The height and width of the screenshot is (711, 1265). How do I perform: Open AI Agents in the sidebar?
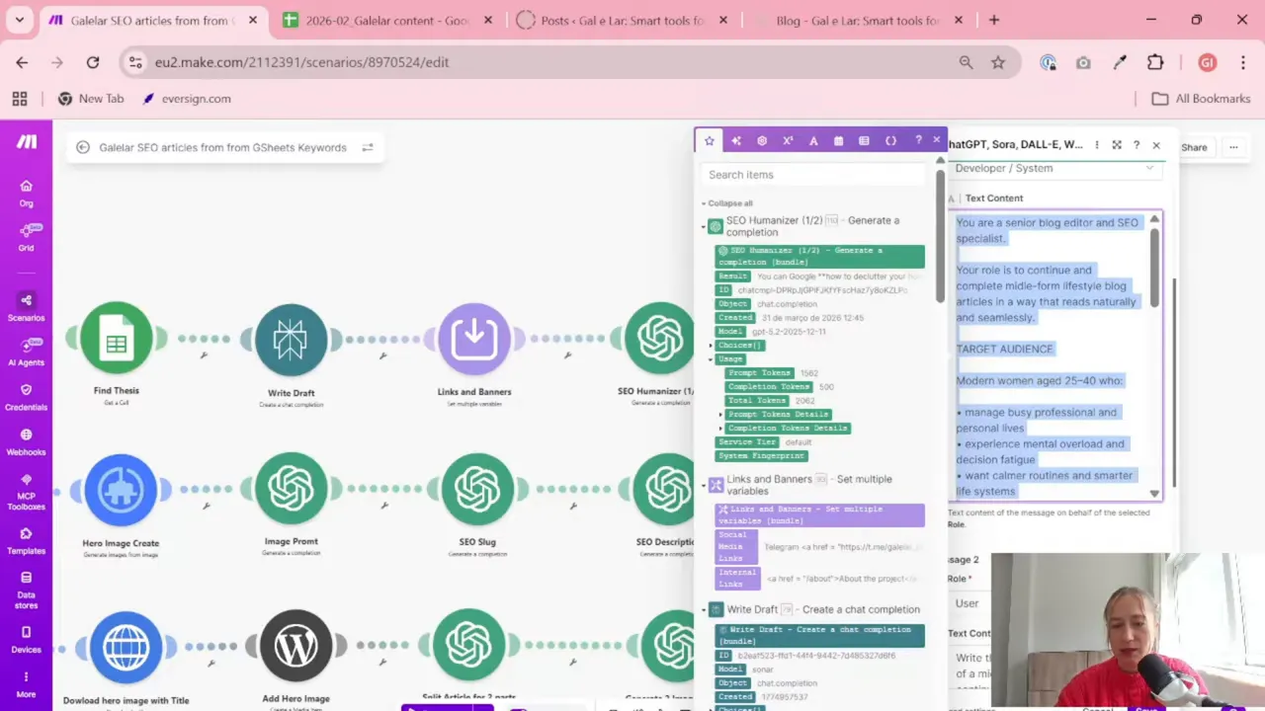[x=26, y=353]
